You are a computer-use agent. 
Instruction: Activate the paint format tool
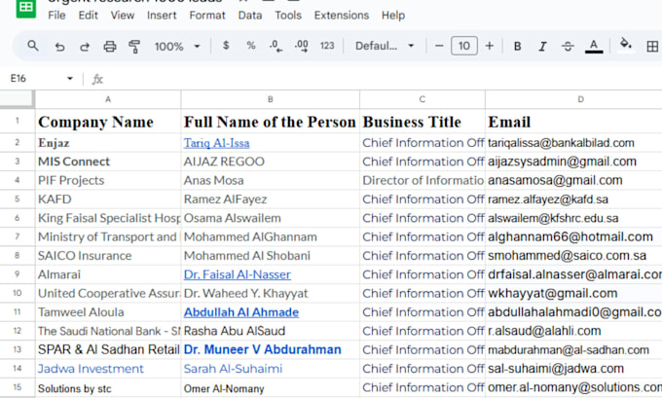134,46
